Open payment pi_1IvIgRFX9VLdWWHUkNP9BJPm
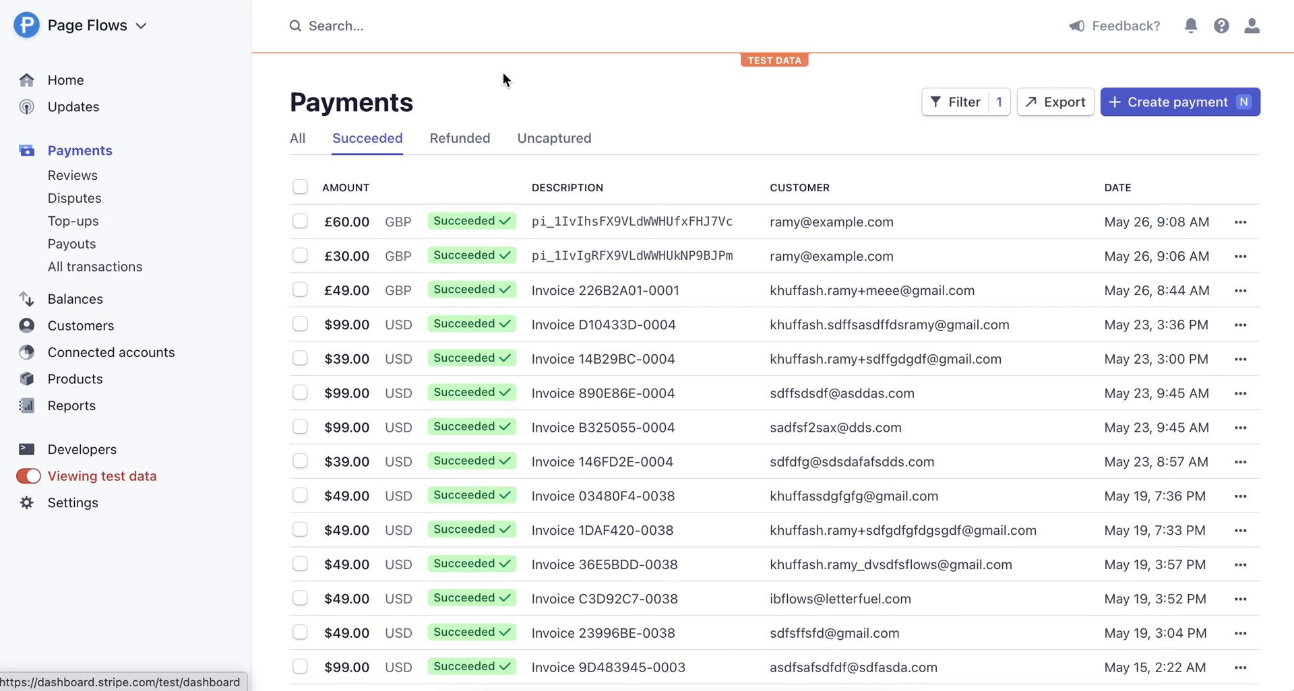The width and height of the screenshot is (1294, 691). point(632,256)
